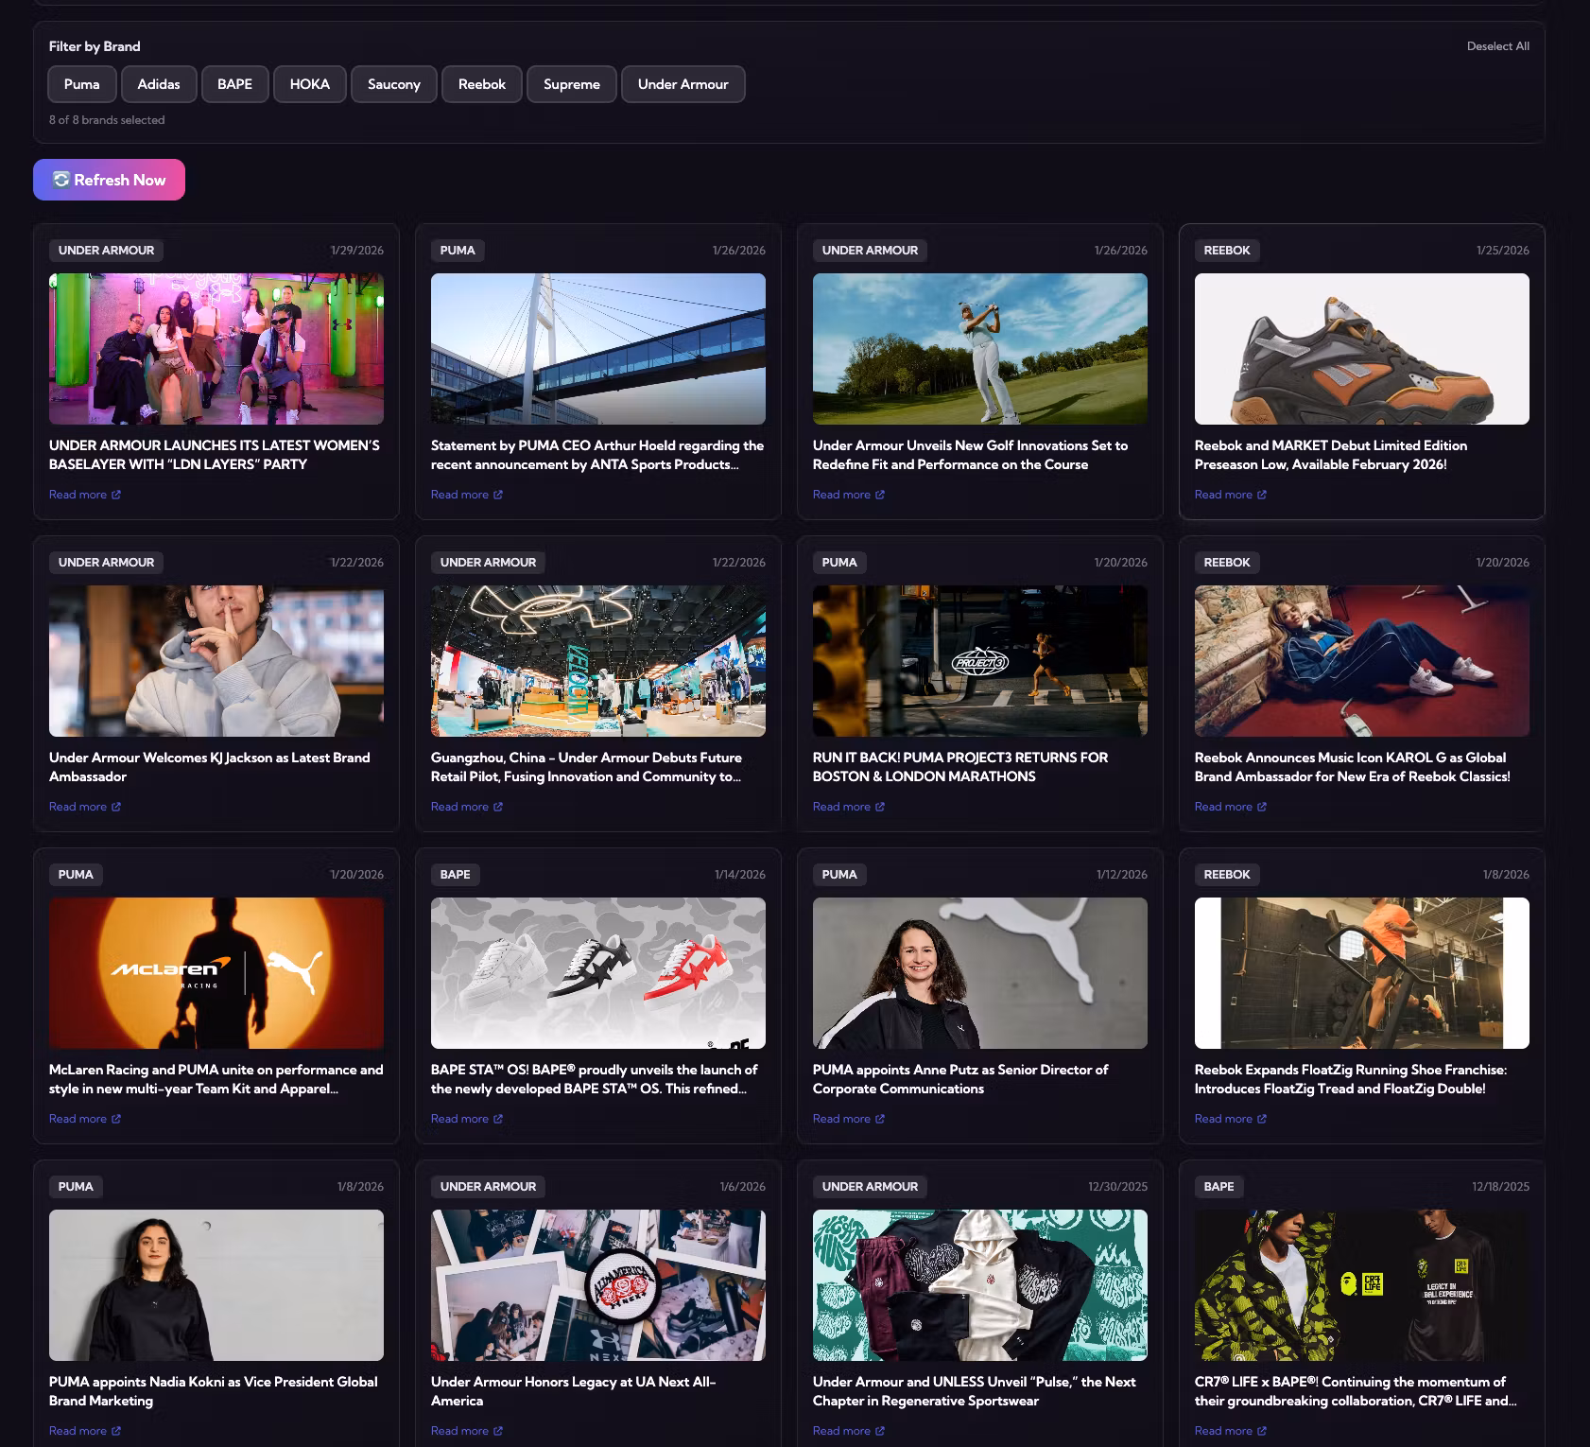
Task: Open the Reebok FloatZig article thumbnail
Action: point(1361,972)
